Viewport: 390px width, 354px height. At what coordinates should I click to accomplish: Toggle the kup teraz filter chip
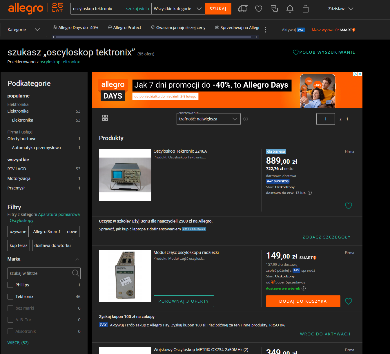pos(19,245)
